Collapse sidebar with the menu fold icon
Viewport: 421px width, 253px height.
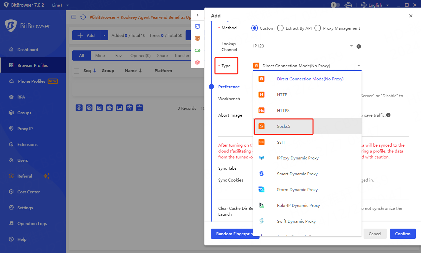point(74,17)
